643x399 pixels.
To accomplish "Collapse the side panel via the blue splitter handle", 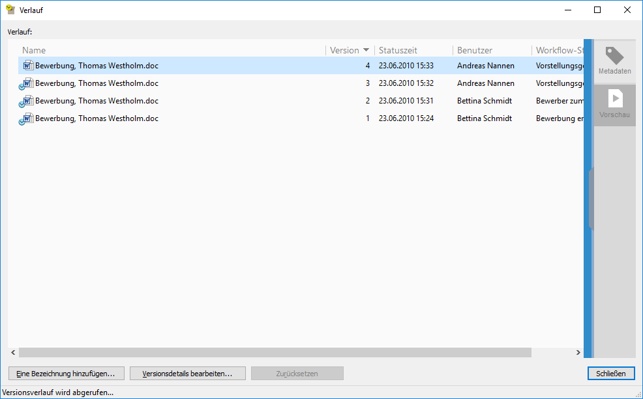I will click(590, 199).
